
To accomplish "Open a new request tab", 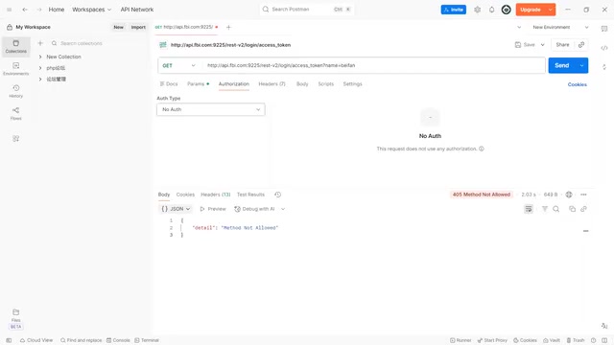I will pos(228,27).
